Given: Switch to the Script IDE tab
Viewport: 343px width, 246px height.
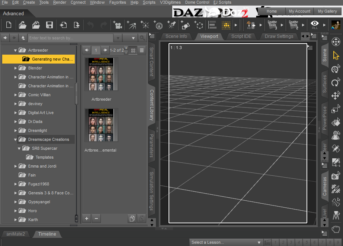Looking at the screenshot, I should pyautogui.click(x=241, y=36).
